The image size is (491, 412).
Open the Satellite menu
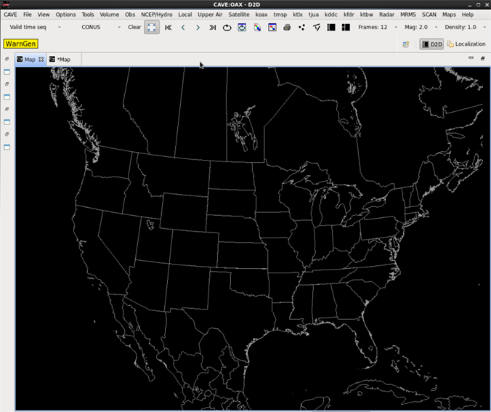239,15
